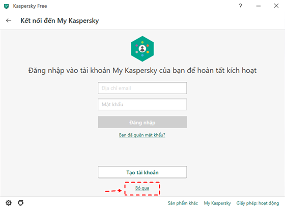Screen dimensions: 285x211
Task: Close the Kaspersky Free window
Action: [276, 6]
